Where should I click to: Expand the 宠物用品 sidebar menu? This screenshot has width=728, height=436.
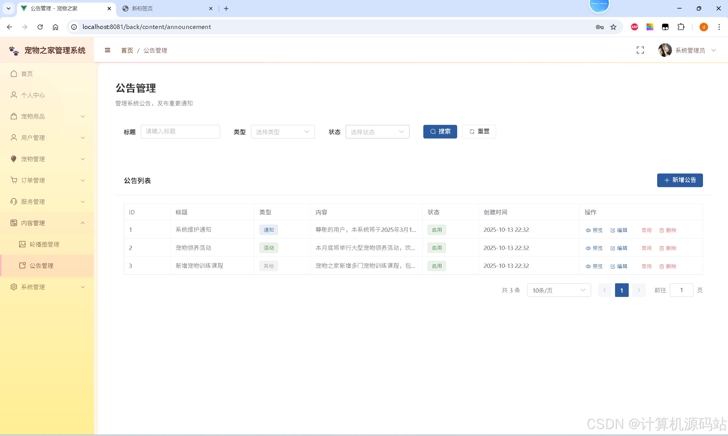[47, 116]
